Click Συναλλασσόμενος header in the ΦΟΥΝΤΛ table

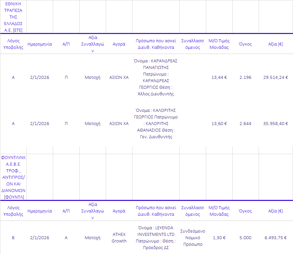[x=193, y=211]
